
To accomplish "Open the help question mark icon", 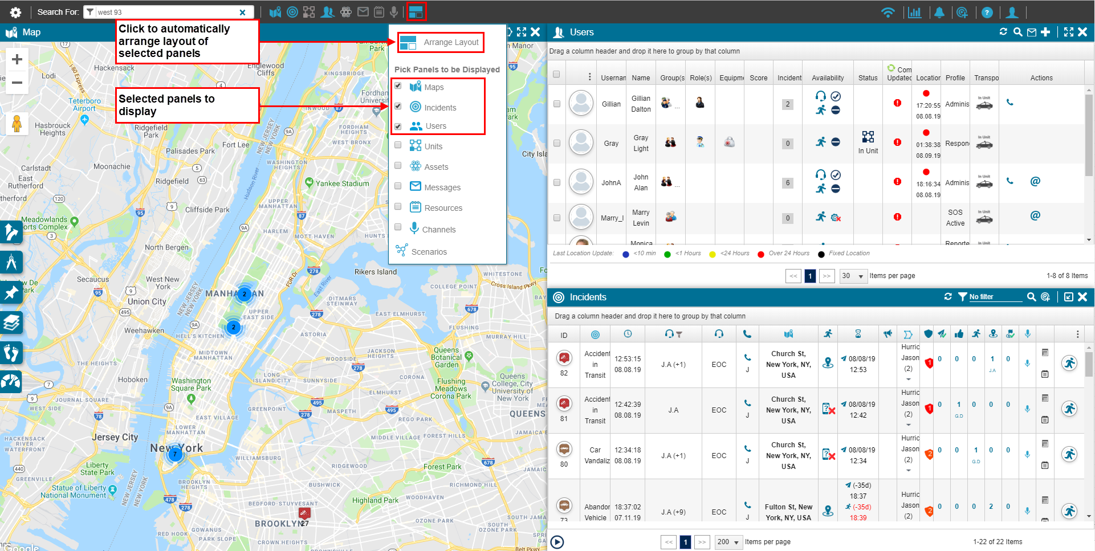I will pyautogui.click(x=987, y=13).
